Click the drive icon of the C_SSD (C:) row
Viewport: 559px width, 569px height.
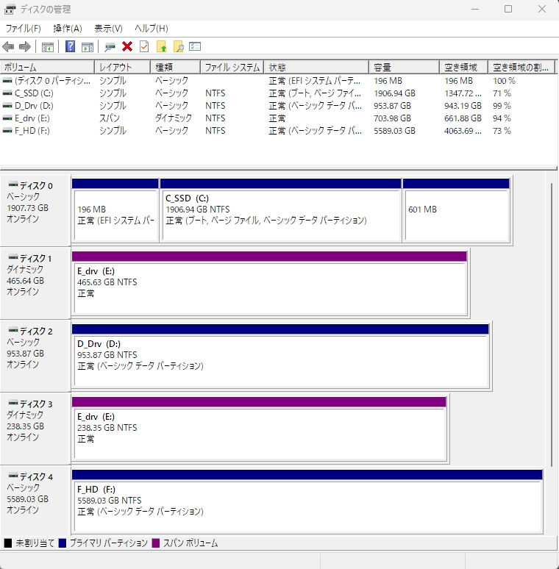tap(7, 93)
